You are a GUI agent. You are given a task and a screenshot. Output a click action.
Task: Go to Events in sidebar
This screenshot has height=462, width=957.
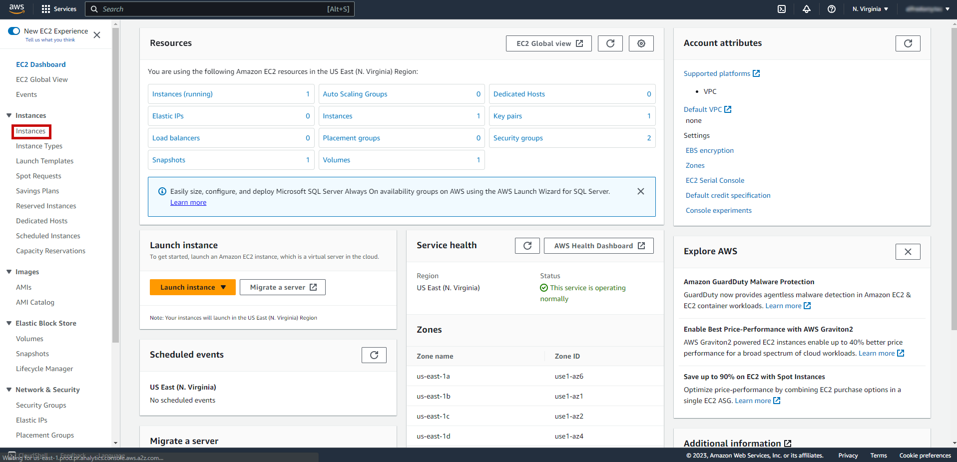(x=26, y=94)
